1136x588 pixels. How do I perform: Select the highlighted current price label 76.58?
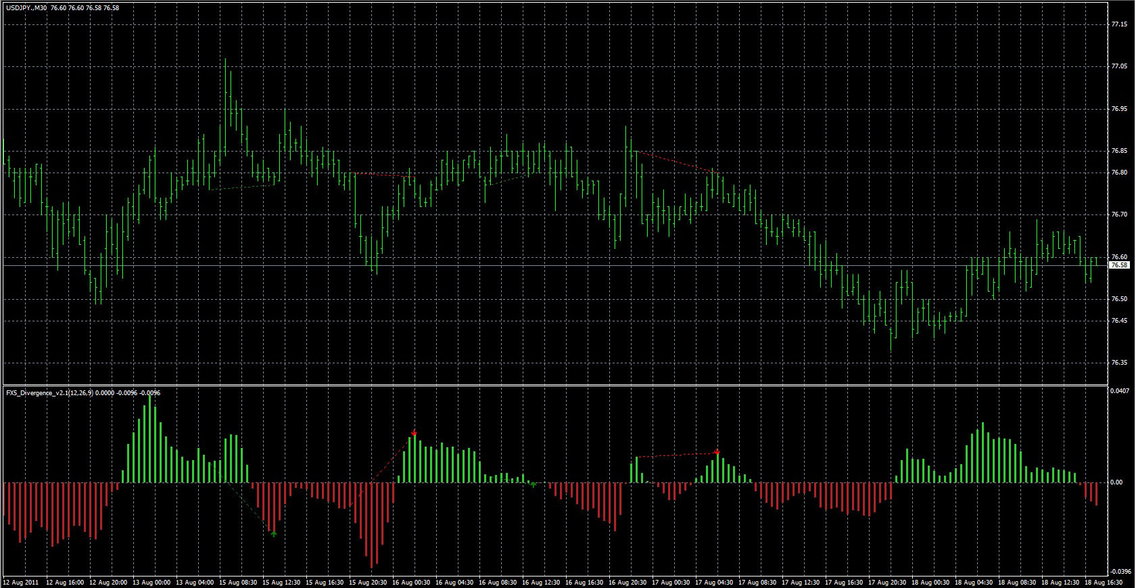point(1119,265)
